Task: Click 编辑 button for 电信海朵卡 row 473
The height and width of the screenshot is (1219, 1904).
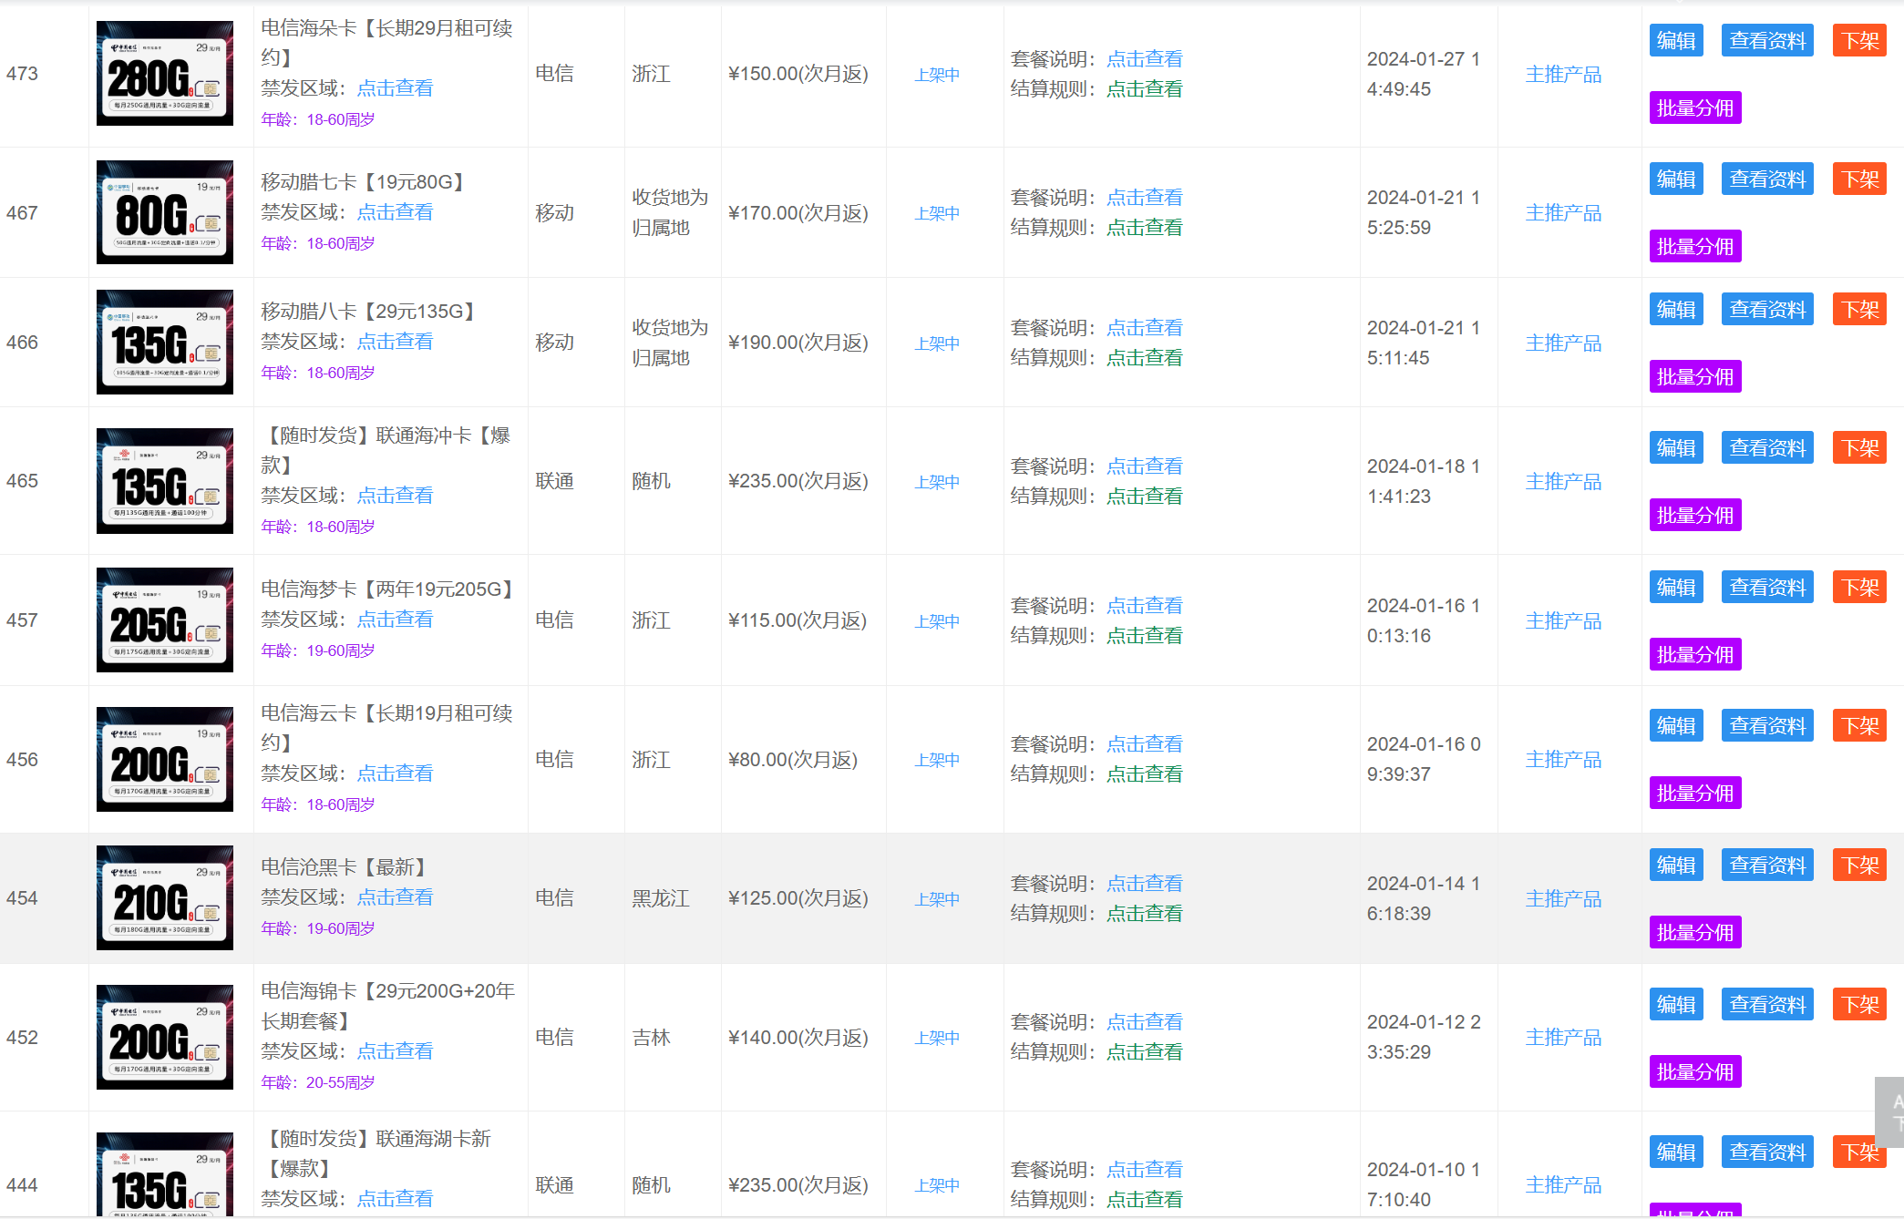Action: pyautogui.click(x=1675, y=40)
